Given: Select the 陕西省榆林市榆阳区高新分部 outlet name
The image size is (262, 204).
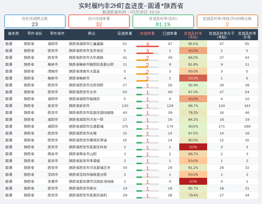Looking at the screenshot, I should coord(91,64).
